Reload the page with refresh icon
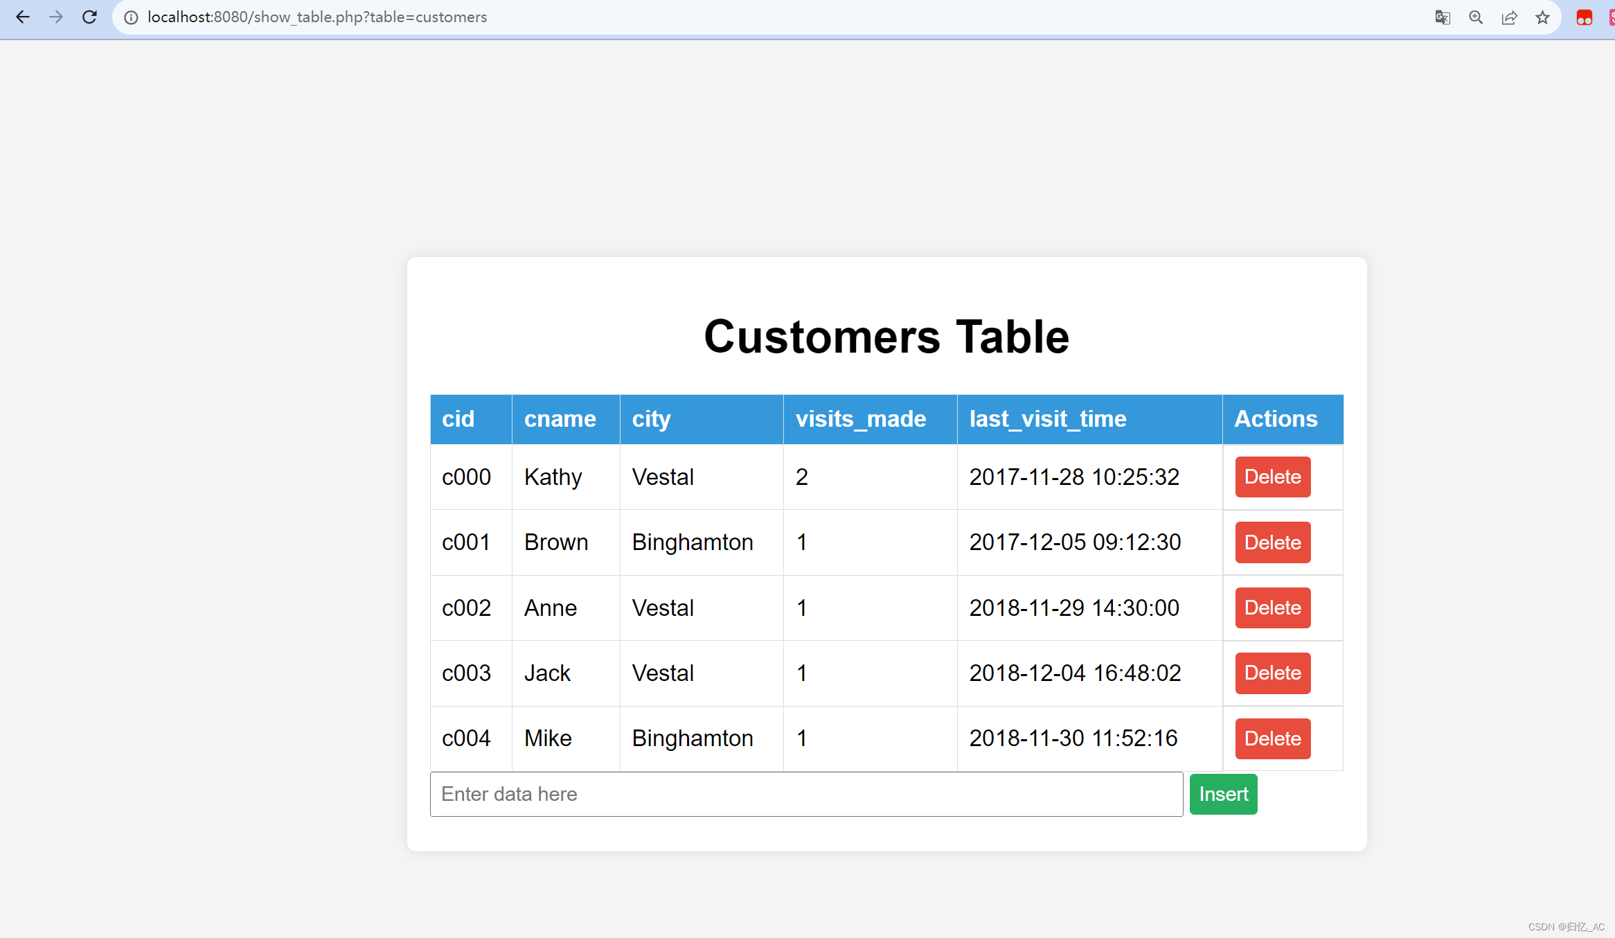Image resolution: width=1615 pixels, height=938 pixels. coord(89,17)
